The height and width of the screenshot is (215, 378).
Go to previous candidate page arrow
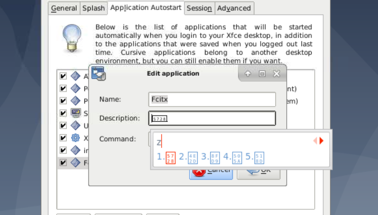[x=315, y=141]
